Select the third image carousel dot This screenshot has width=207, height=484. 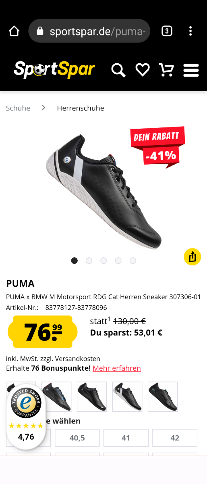[x=103, y=261]
